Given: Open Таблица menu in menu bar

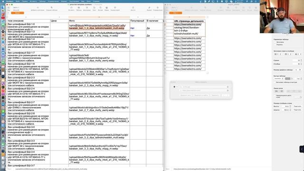Looking at the screenshot, I should point(42,1).
